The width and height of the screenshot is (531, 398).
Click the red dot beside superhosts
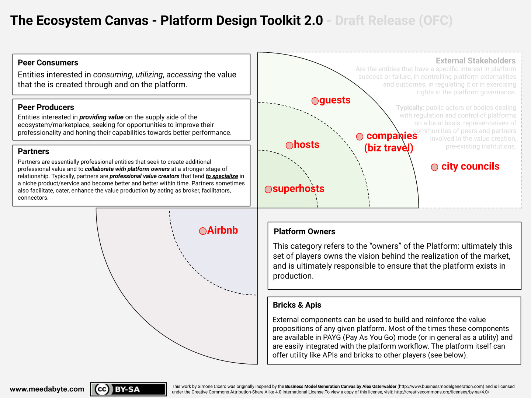click(268, 189)
